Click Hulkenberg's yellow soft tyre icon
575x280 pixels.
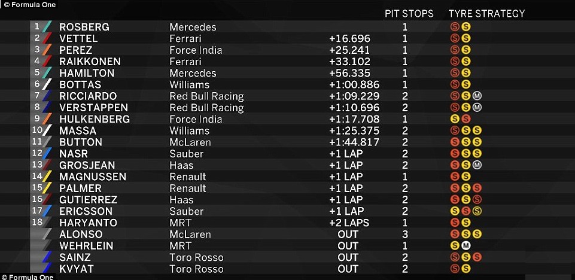pyautogui.click(x=455, y=119)
